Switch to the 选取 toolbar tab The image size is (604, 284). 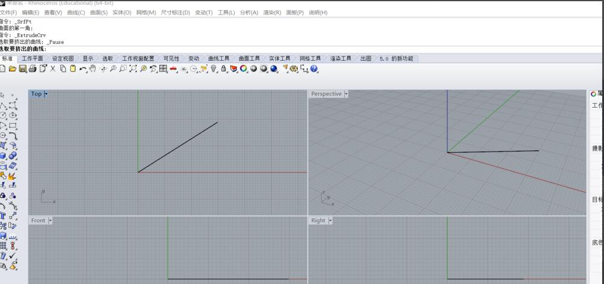point(107,59)
